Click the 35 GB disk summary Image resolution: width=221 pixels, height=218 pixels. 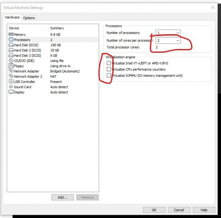click(55, 50)
